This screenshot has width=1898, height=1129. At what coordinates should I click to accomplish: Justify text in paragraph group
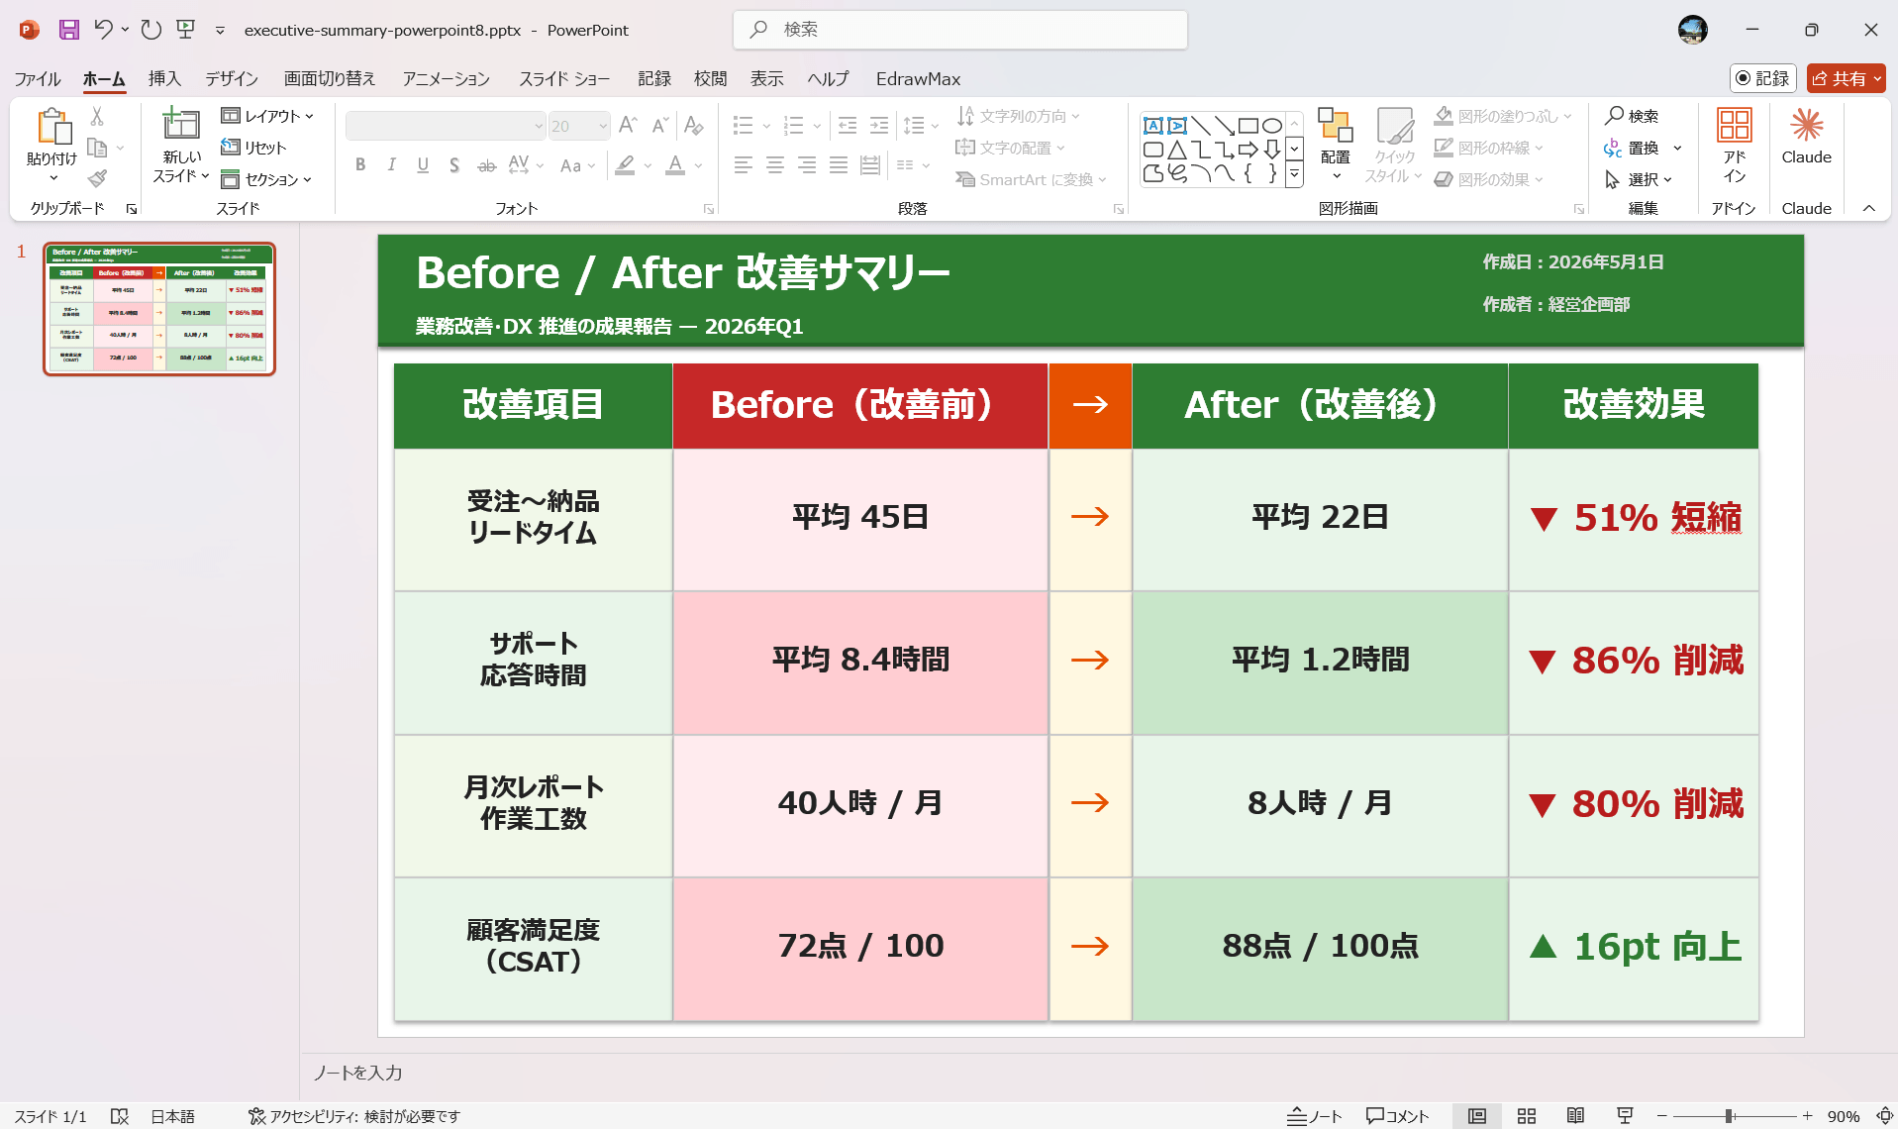point(839,165)
